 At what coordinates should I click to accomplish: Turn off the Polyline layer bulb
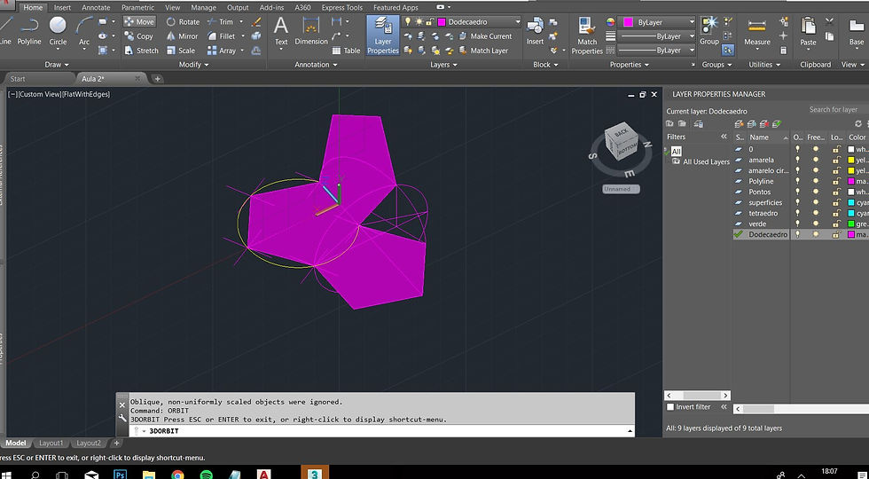[797, 181]
